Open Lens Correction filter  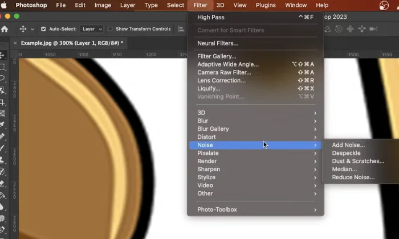[256, 80]
